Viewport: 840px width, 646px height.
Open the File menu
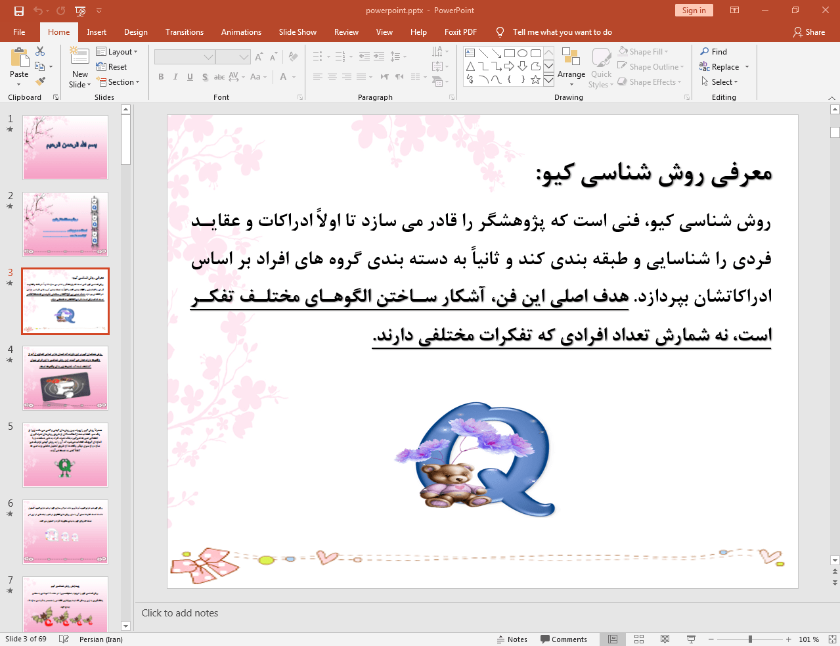click(19, 32)
